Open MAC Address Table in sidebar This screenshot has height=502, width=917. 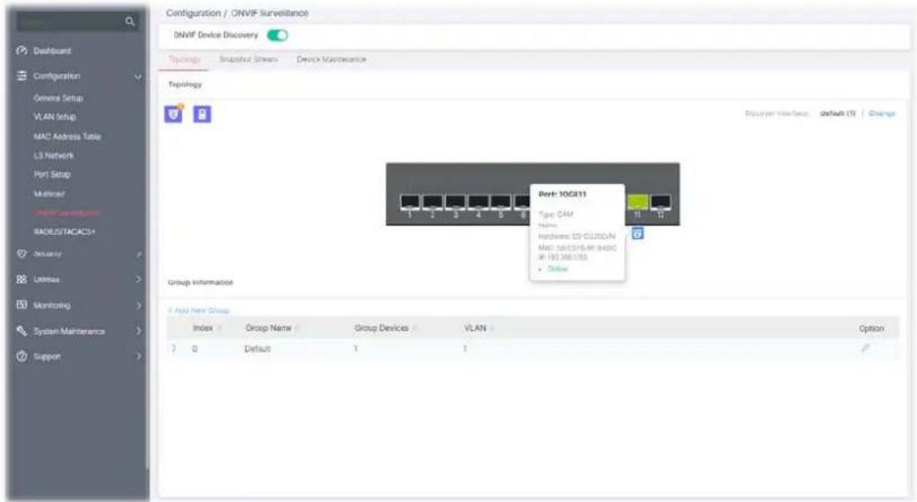(67, 137)
